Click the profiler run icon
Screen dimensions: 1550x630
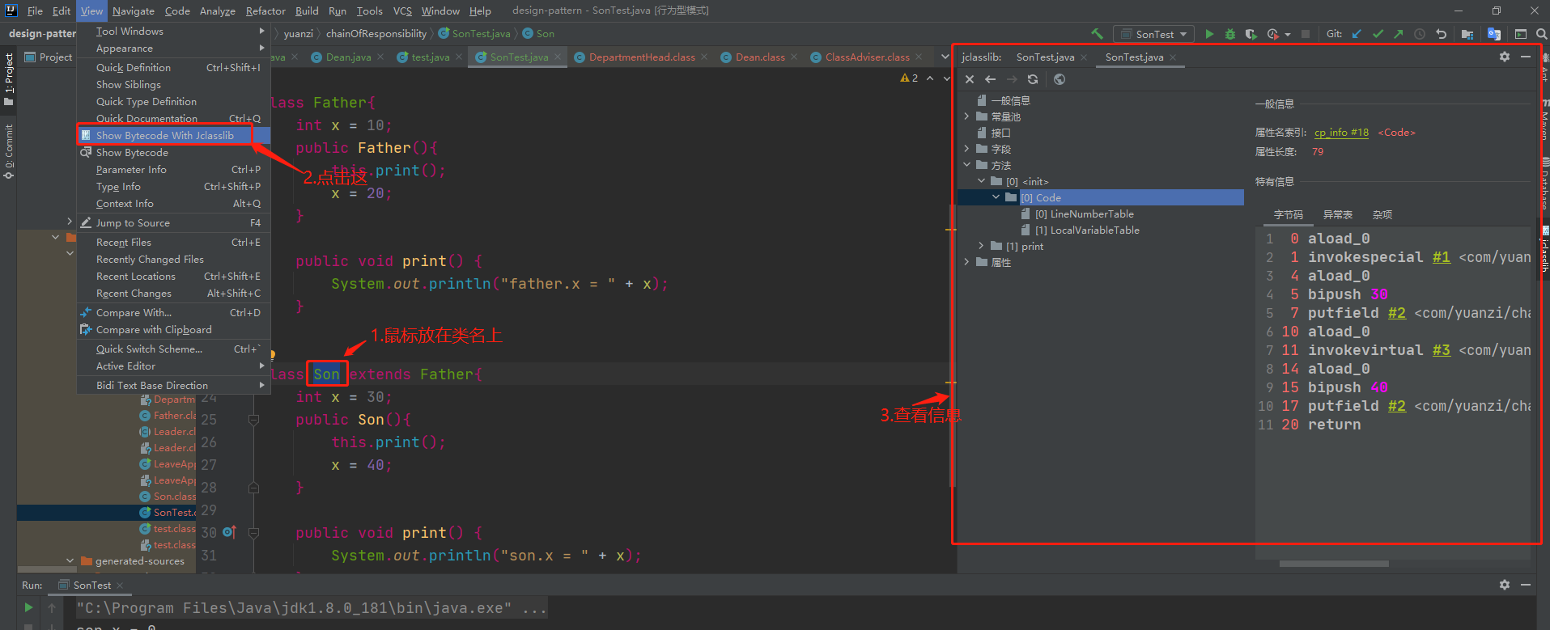1272,34
